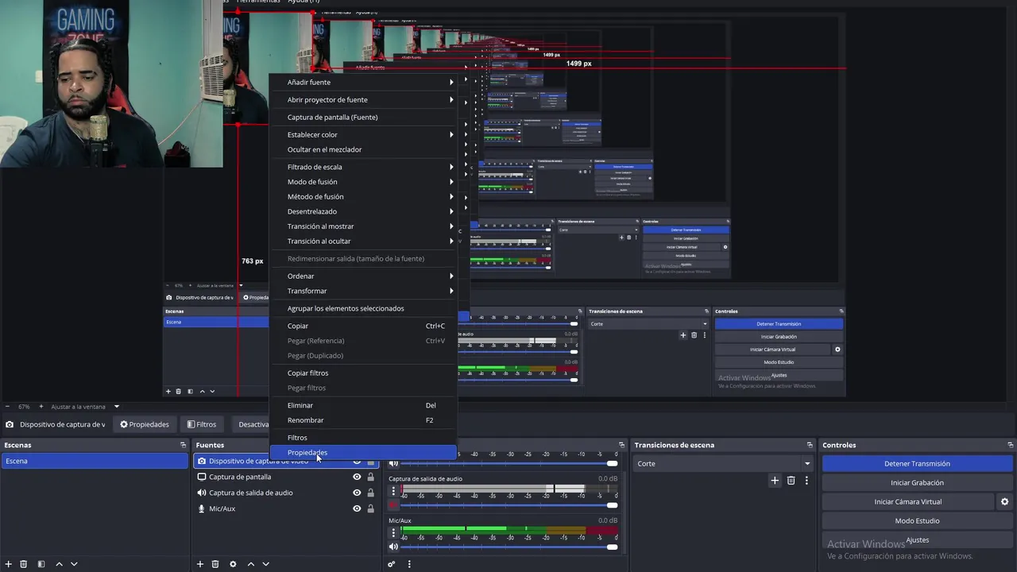Hide the Mic/Aux source

point(357,508)
